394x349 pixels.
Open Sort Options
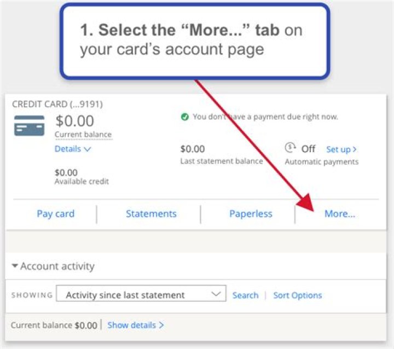[298, 295]
